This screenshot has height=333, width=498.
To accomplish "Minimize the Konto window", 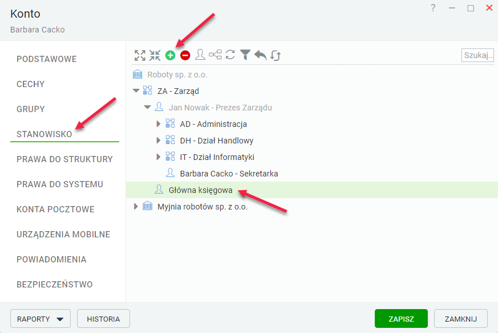I will click(x=452, y=8).
